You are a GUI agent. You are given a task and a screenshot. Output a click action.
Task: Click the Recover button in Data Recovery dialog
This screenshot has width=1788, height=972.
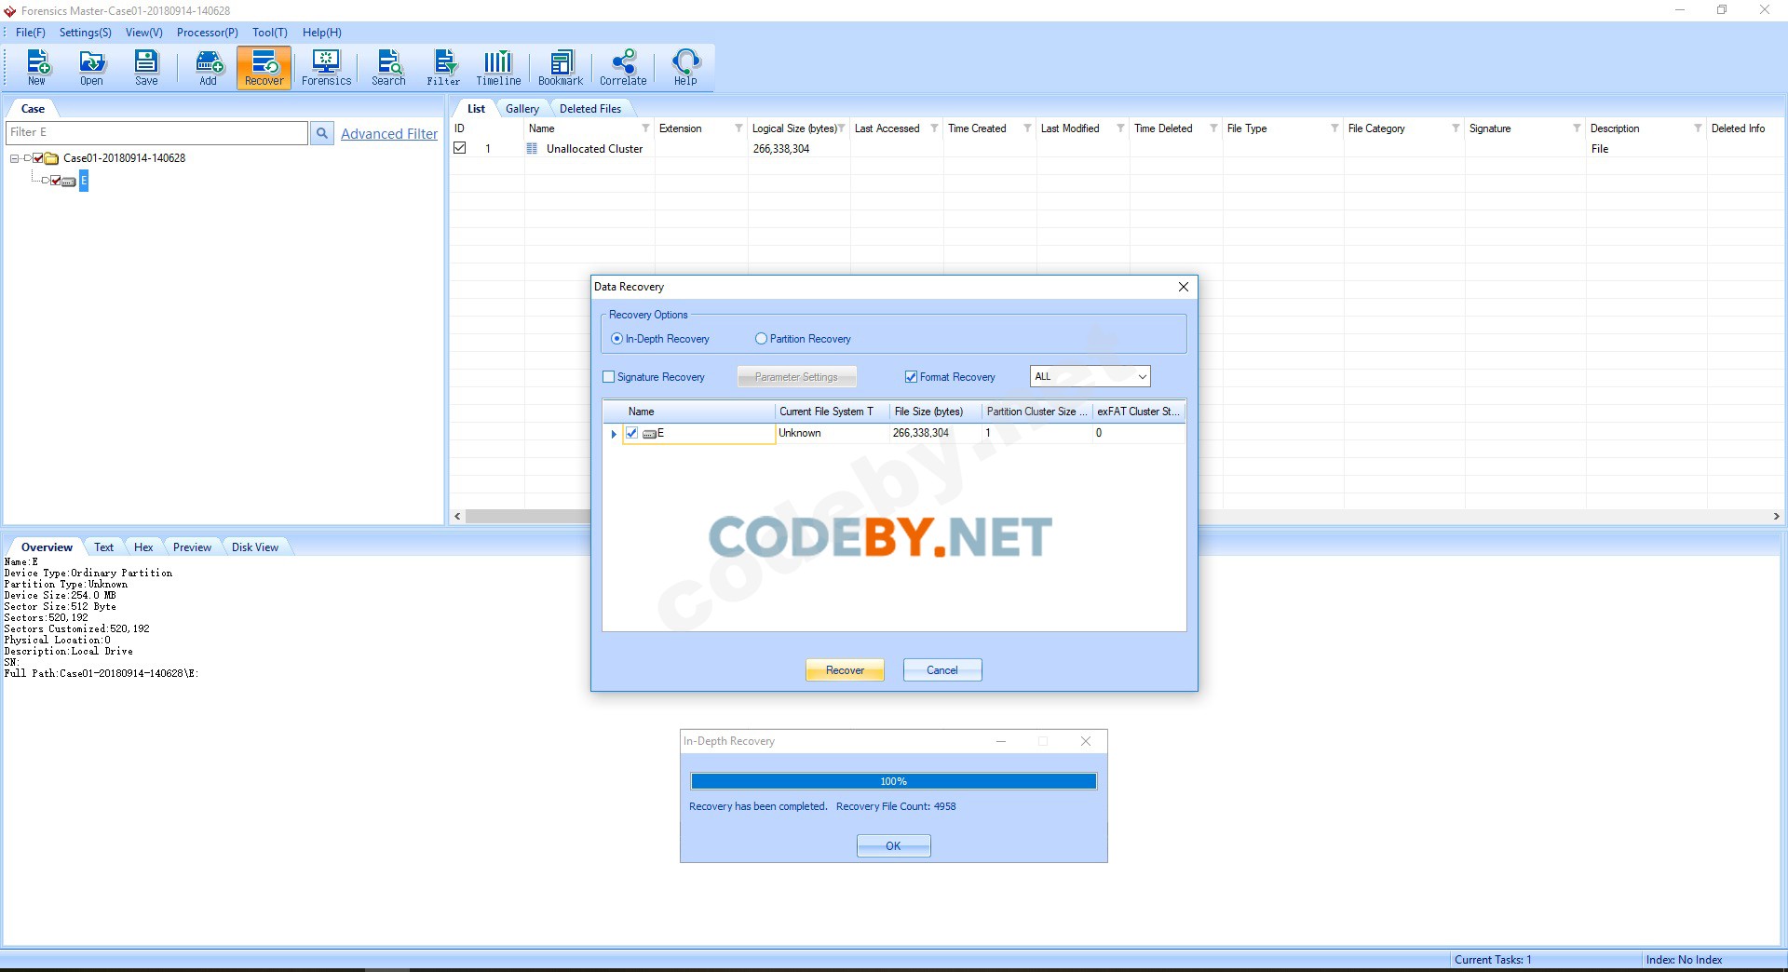coord(845,670)
